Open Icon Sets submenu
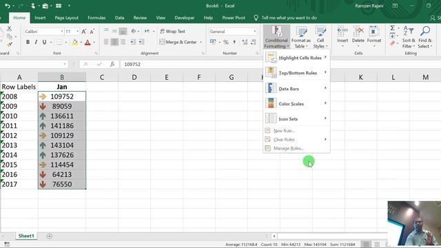 point(296,118)
